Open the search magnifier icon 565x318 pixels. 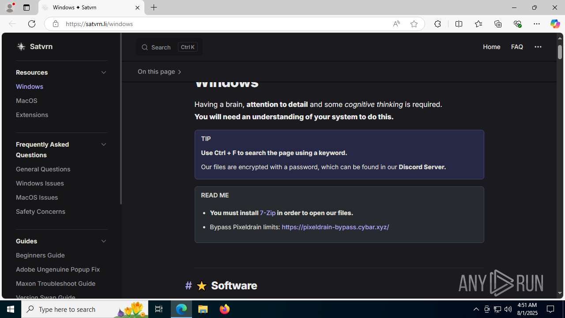click(x=145, y=47)
